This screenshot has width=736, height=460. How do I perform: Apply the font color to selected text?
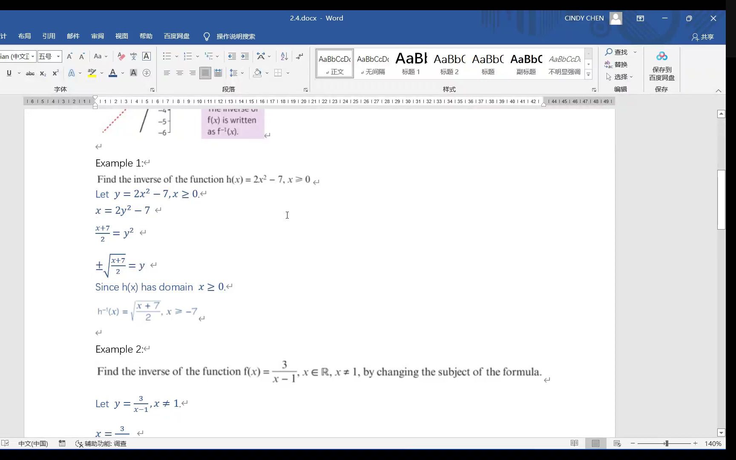pyautogui.click(x=112, y=73)
